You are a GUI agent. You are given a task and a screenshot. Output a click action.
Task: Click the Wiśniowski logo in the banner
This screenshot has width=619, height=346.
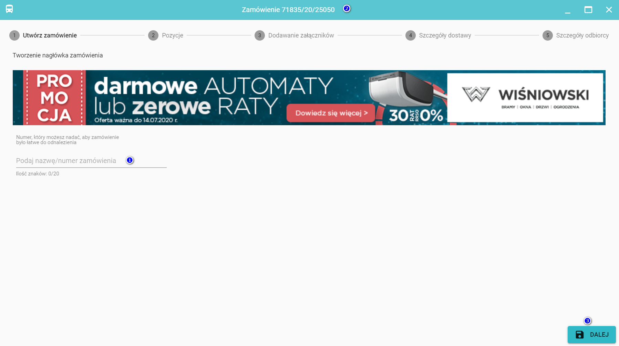[525, 97]
